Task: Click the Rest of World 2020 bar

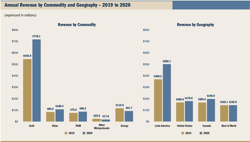Action: tap(233, 113)
